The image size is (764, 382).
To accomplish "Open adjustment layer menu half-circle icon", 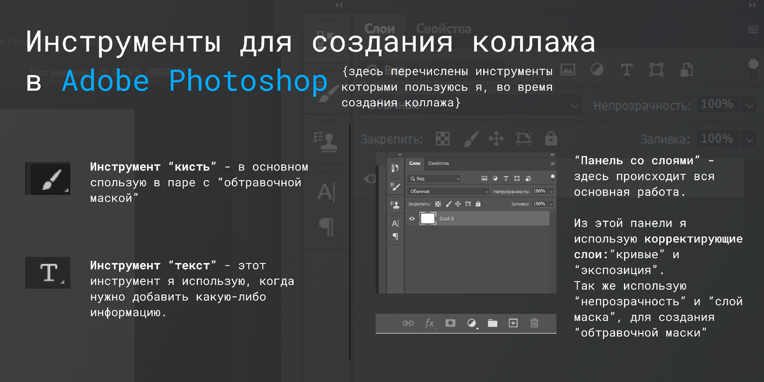I will 472,323.
